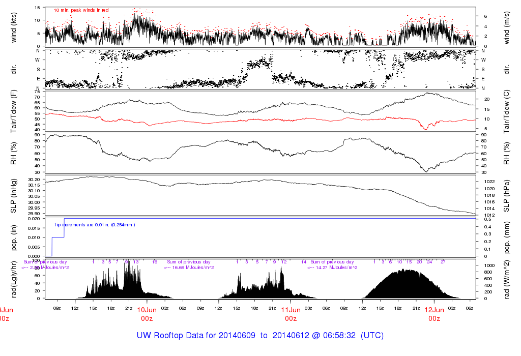Click the '14.27 MJoules/m^2' value
Viewport: 521px width, 356px height.
pos(336,268)
